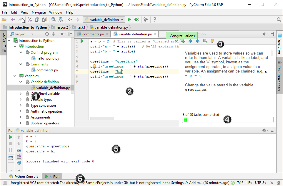Screen dimensions: 283x186
Task: Click the Reset Task icon
Action: (x=205, y=41)
